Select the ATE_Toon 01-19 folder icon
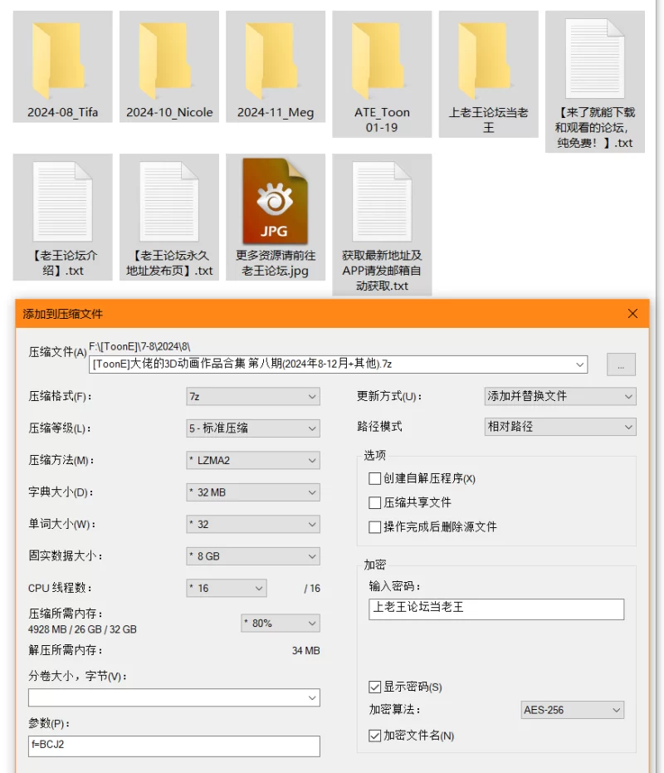 [378, 61]
